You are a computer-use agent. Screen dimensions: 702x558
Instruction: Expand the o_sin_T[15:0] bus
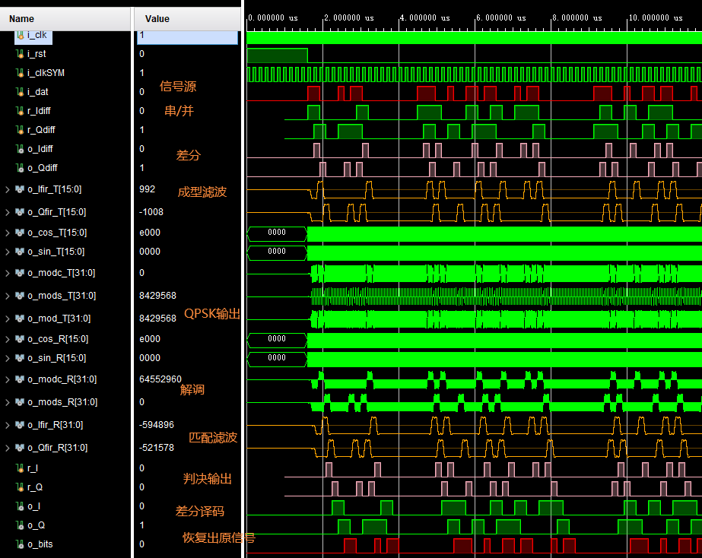point(7,252)
